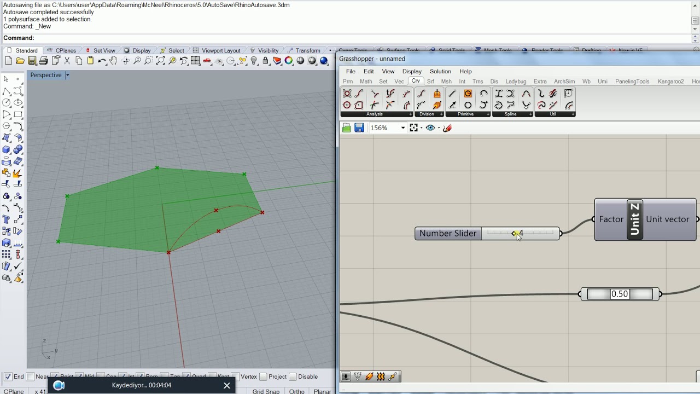Open the Grasshopper zoom level dropdown

(403, 128)
